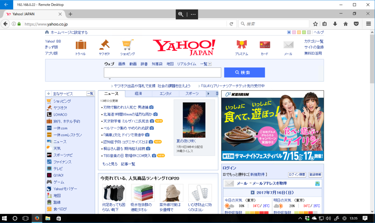Open the スポーツナビ service link

coord(63,155)
